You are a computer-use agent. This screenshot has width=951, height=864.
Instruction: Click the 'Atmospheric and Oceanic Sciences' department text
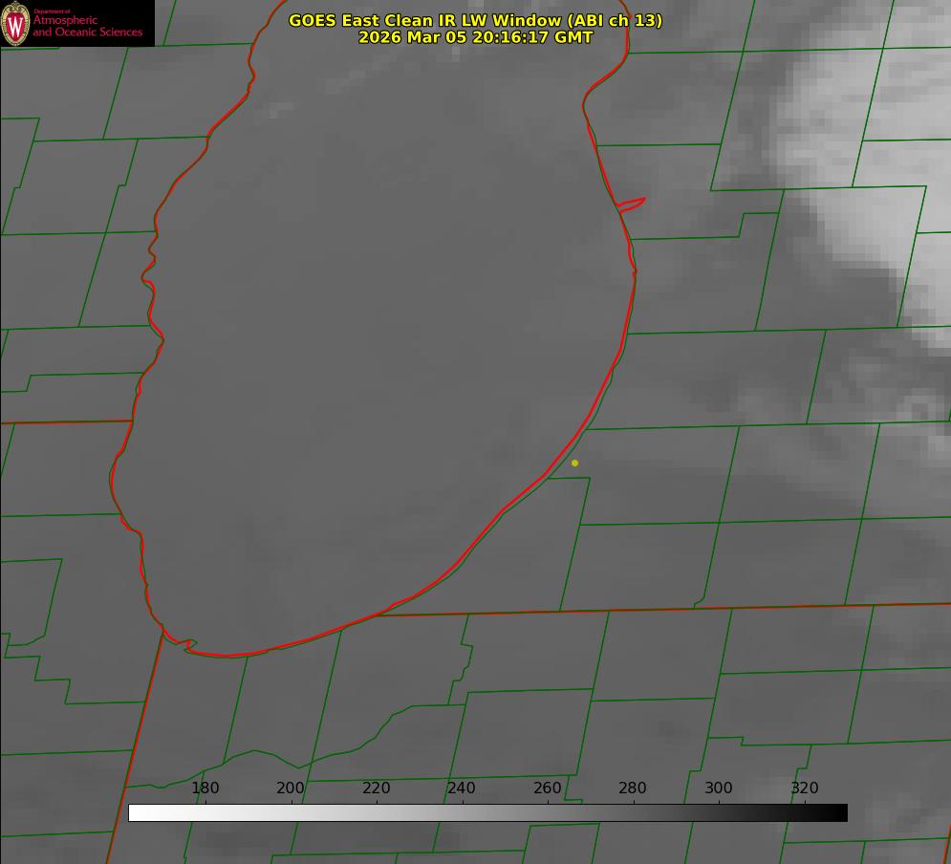tap(87, 26)
